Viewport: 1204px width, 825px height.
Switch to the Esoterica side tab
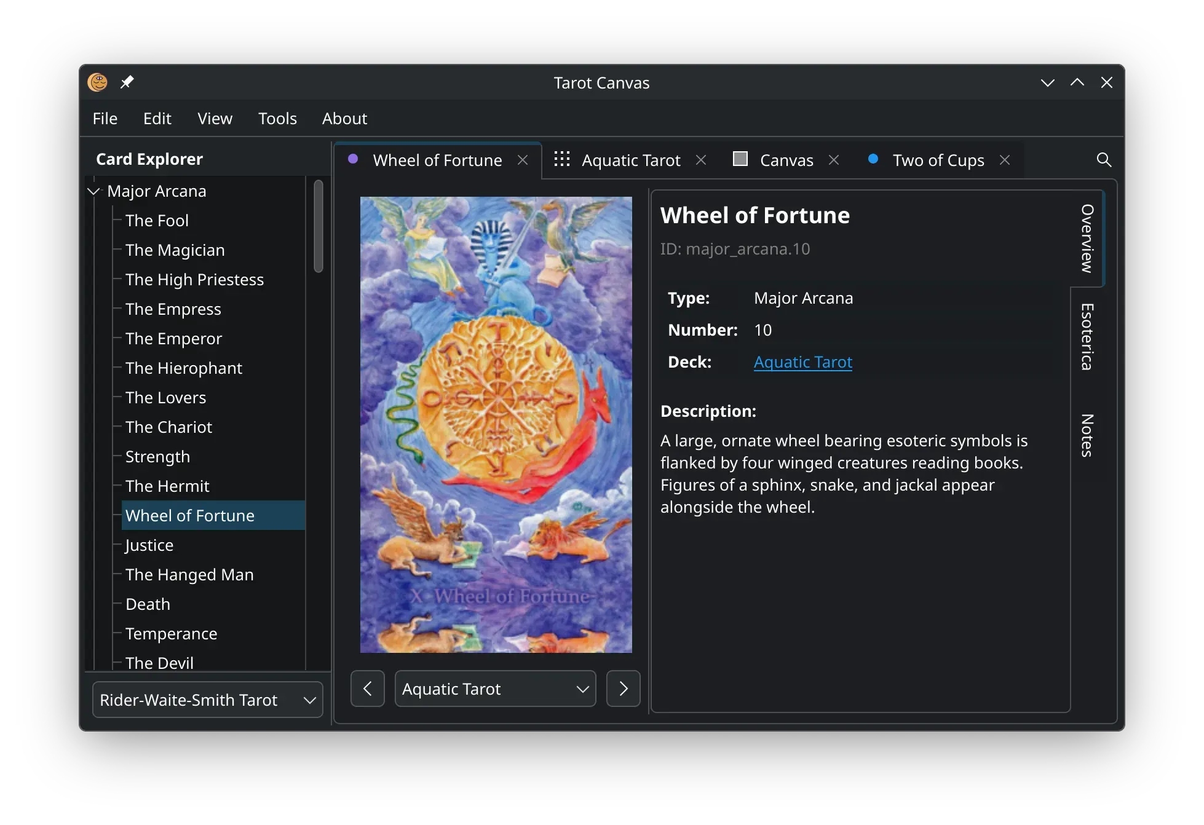1087,337
